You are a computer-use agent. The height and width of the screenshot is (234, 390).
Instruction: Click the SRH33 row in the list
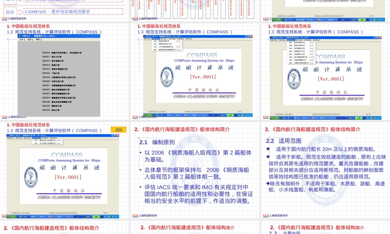pyautogui.click(x=51, y=110)
